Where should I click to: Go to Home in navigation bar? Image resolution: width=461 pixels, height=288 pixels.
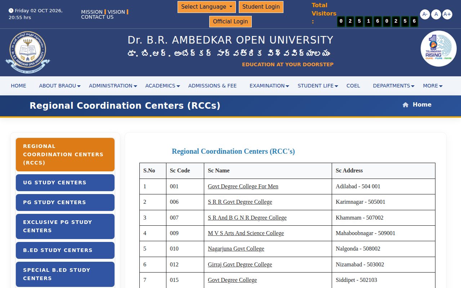18,86
